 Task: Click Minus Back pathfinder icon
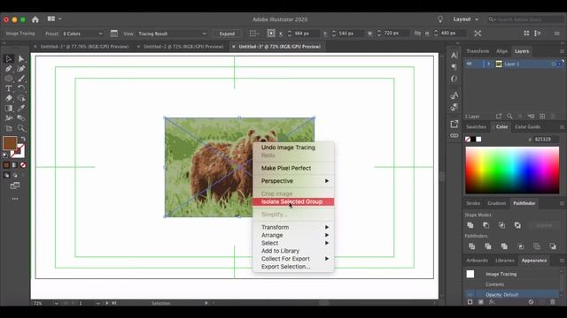pos(553,246)
